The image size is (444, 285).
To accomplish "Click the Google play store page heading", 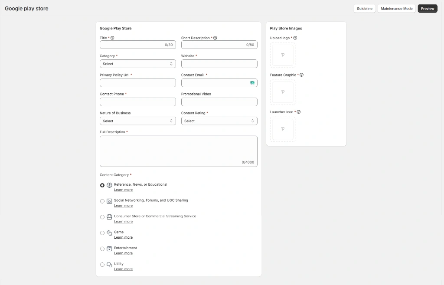I will [x=26, y=9].
